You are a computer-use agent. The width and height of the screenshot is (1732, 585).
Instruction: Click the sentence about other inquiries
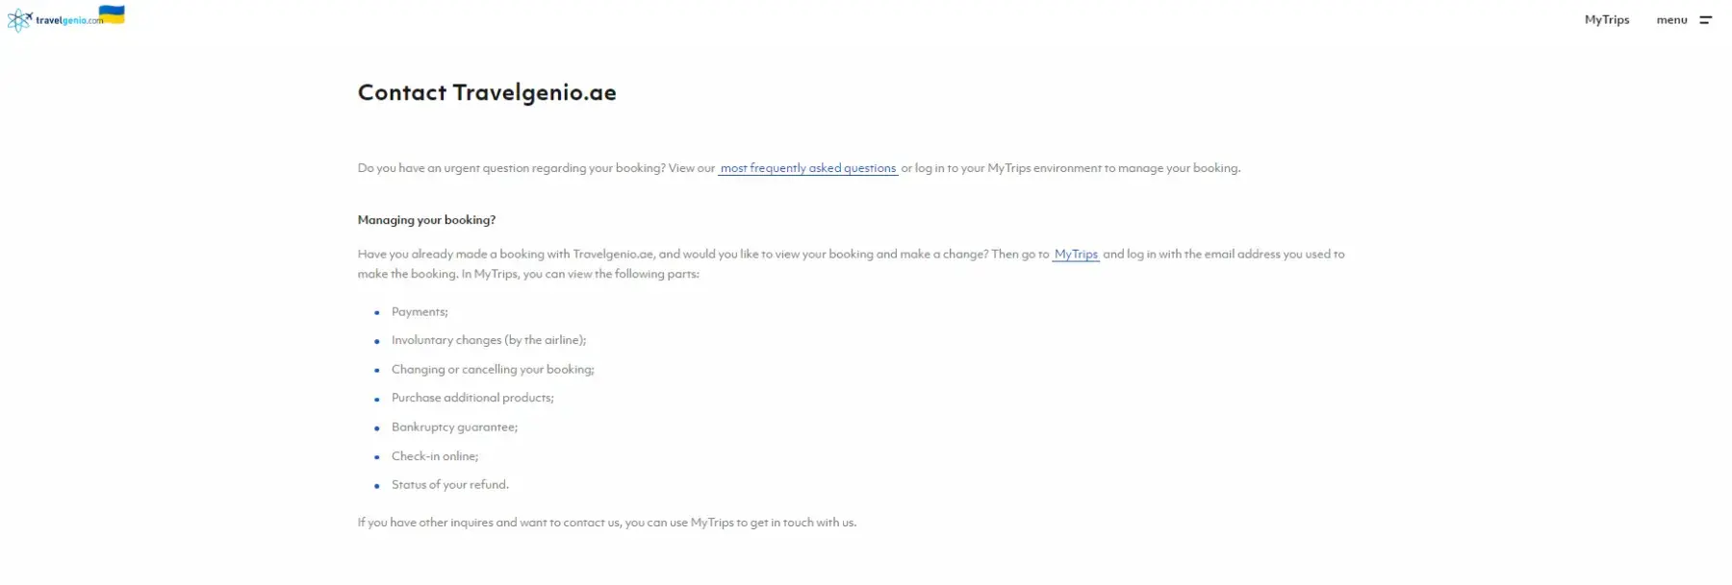(x=607, y=523)
